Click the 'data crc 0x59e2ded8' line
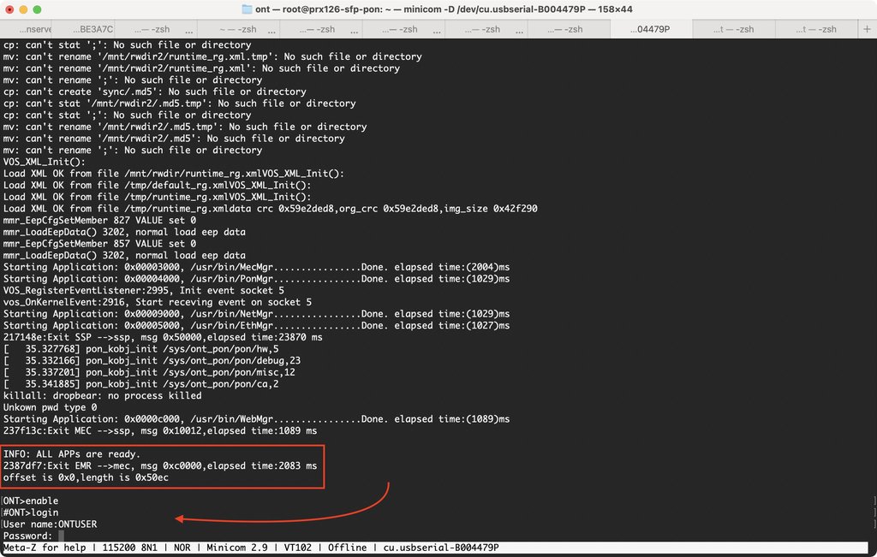 270,209
